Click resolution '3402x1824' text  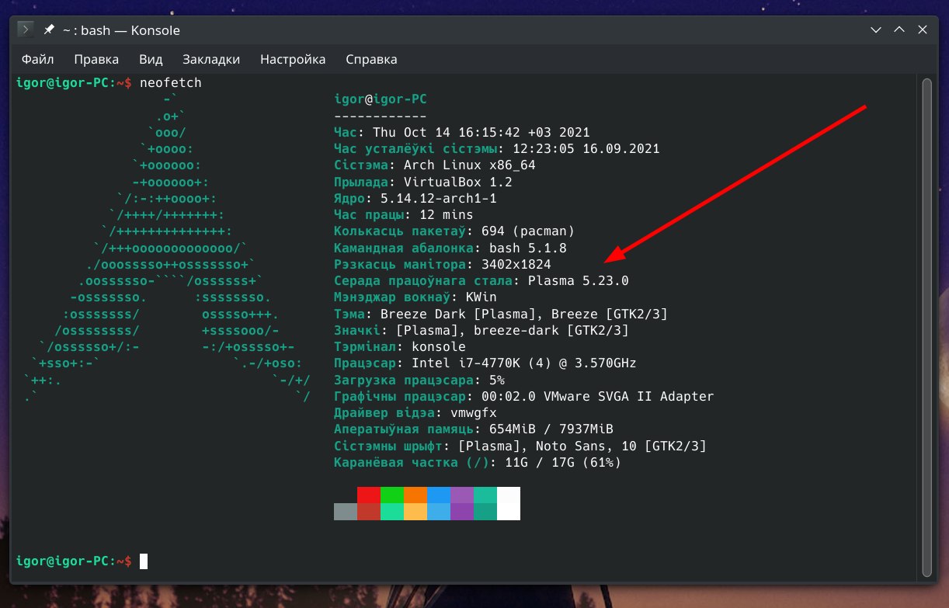[x=516, y=264]
